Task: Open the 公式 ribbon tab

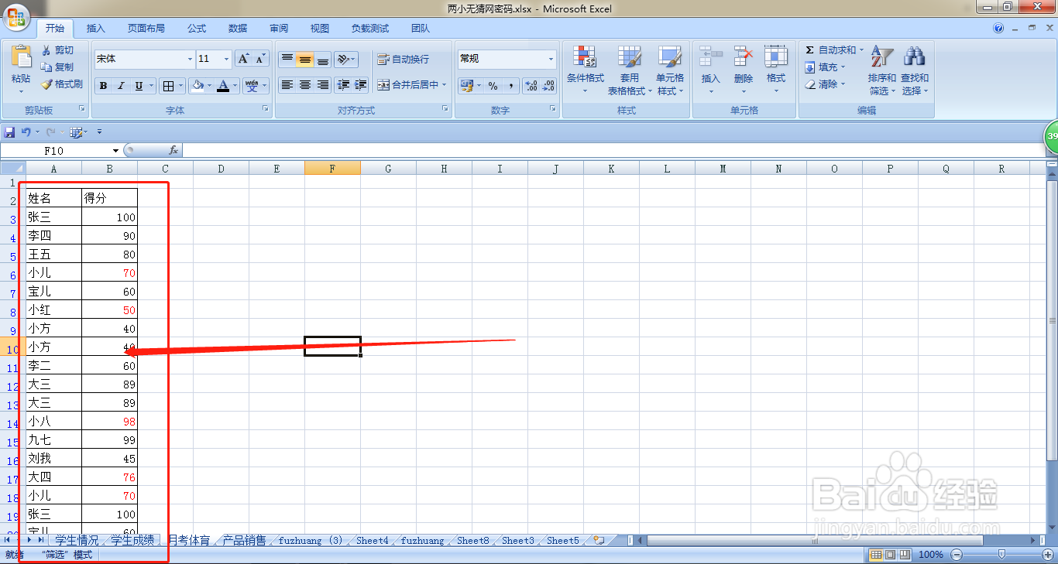Action: [197, 29]
